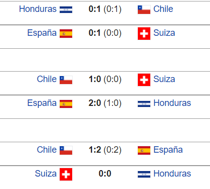Click España flag in España–Suiza match row
Screen dimensions: 210x189
(66, 33)
